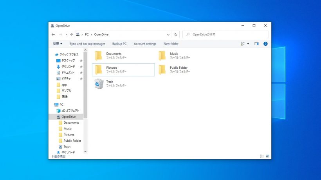Create a New folder
Screen dimensions: 321x180
pos(171,44)
